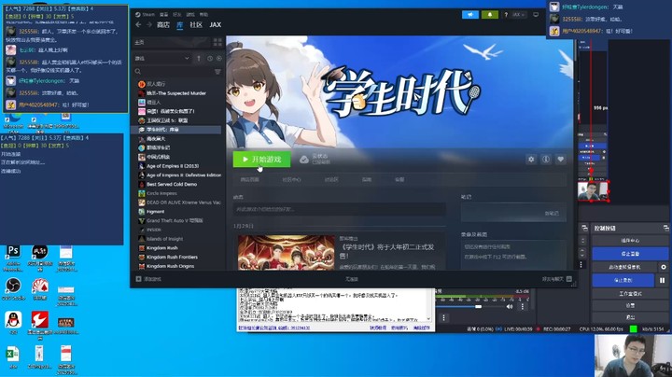Open the OBS Studio desktop shortcut
Image resolution: width=672 pixels, height=377 pixels.
tap(13, 288)
